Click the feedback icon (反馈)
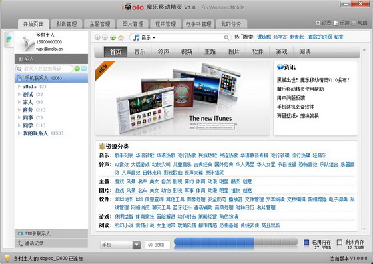 click(336, 23)
